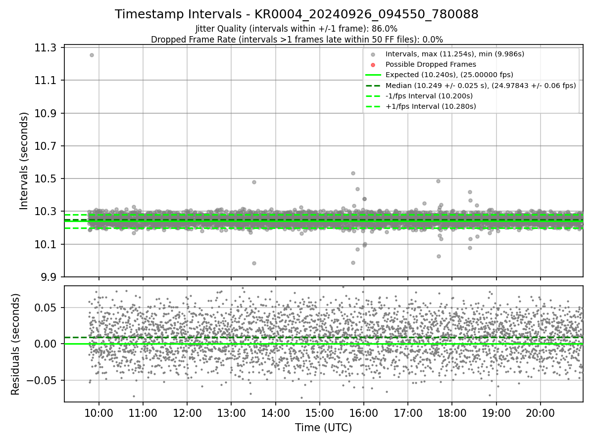Click the 'Intervals (seconds)' y-axis label

click(x=24, y=161)
